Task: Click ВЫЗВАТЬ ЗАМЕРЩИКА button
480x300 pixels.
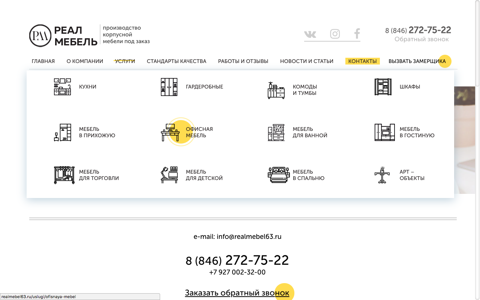Action: coord(417,61)
